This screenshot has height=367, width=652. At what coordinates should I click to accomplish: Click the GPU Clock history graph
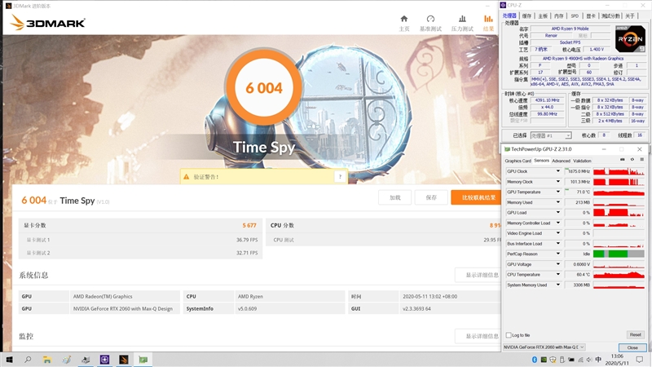[619, 171]
